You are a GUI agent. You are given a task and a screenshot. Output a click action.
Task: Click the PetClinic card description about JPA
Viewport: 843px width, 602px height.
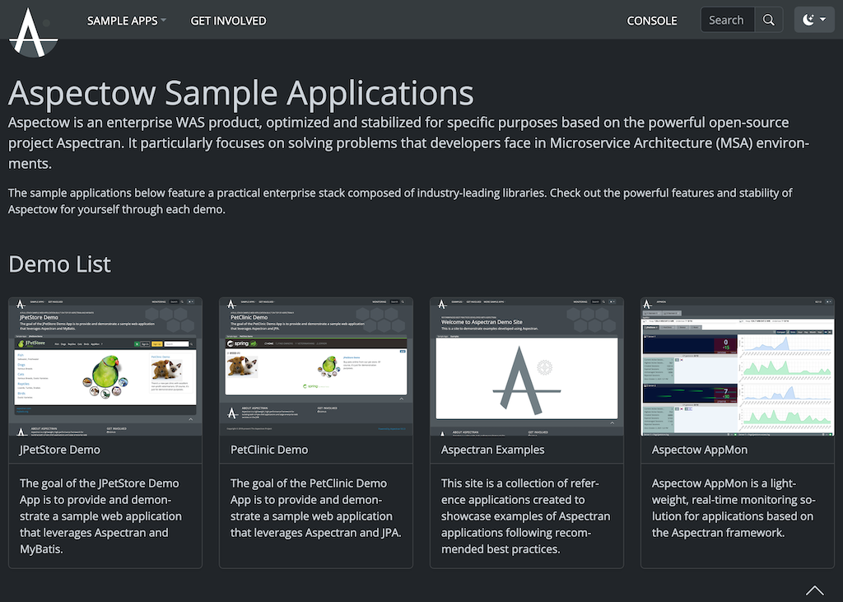pyautogui.click(x=315, y=508)
